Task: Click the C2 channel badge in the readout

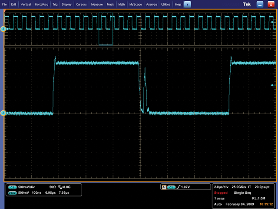Action: point(12,187)
